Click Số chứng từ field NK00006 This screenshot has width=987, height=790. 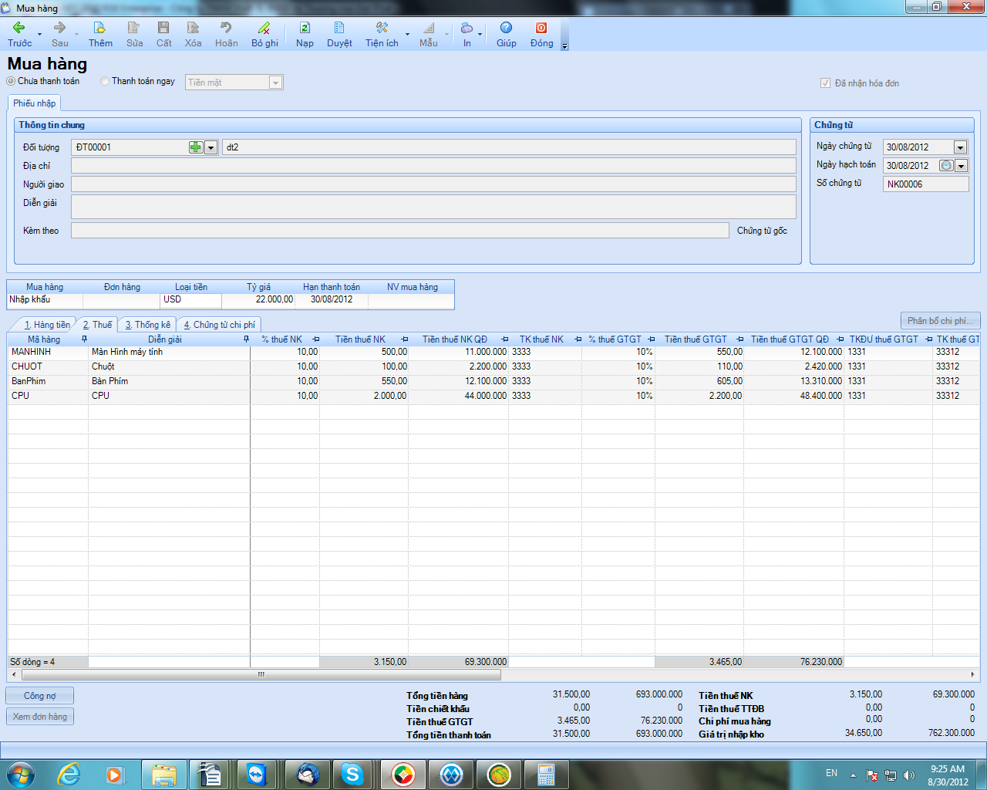click(x=925, y=184)
